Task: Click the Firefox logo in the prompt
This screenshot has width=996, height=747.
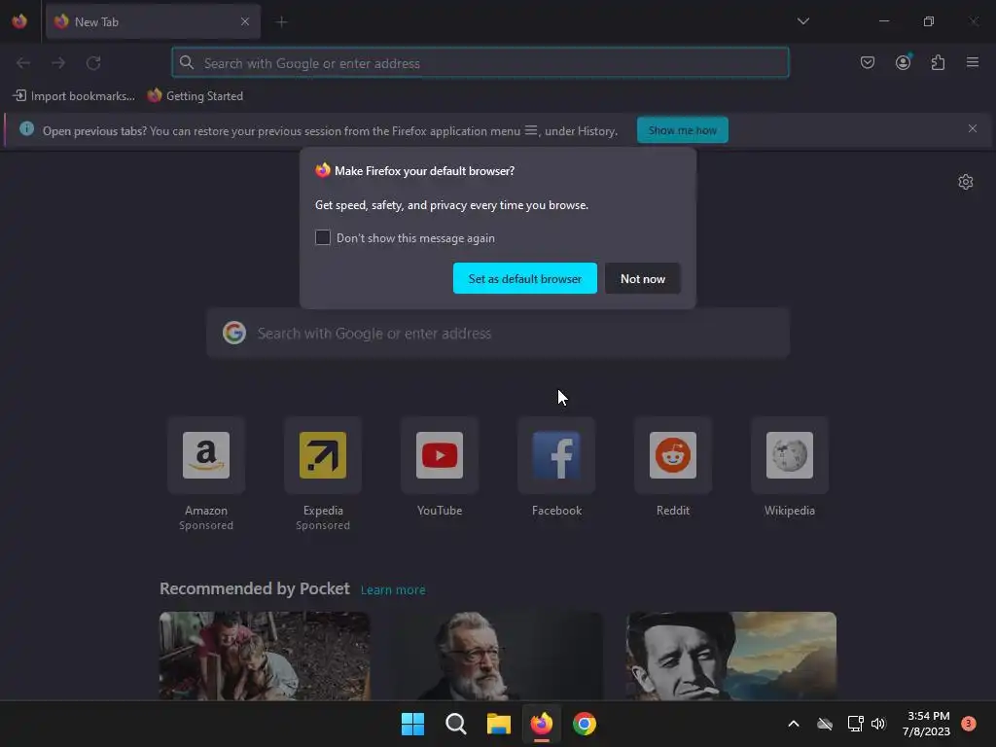Action: click(x=323, y=170)
